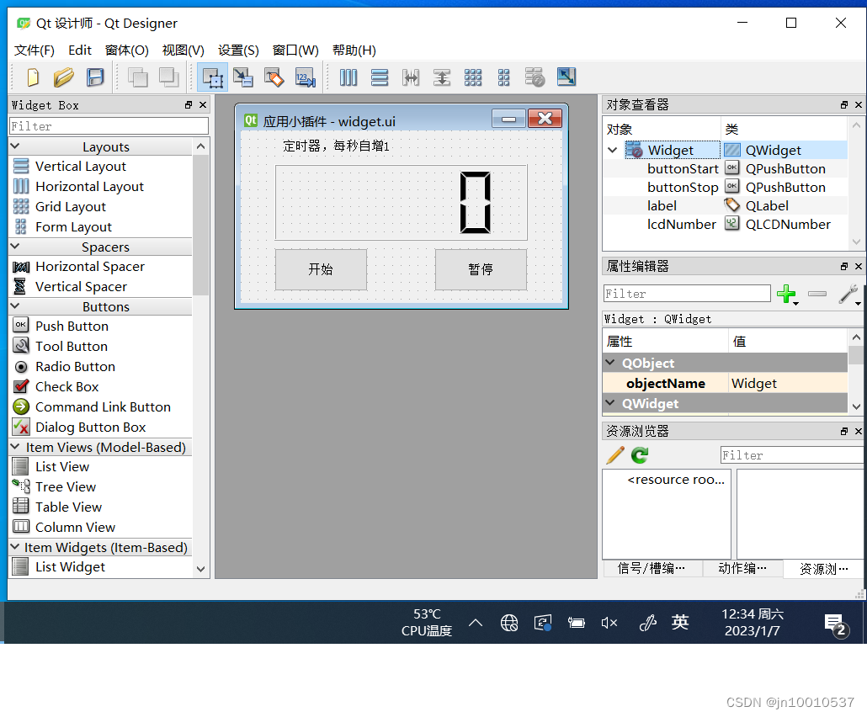Apply a vertical layout from the toolbar
Image resolution: width=867 pixels, height=717 pixels.
click(379, 77)
